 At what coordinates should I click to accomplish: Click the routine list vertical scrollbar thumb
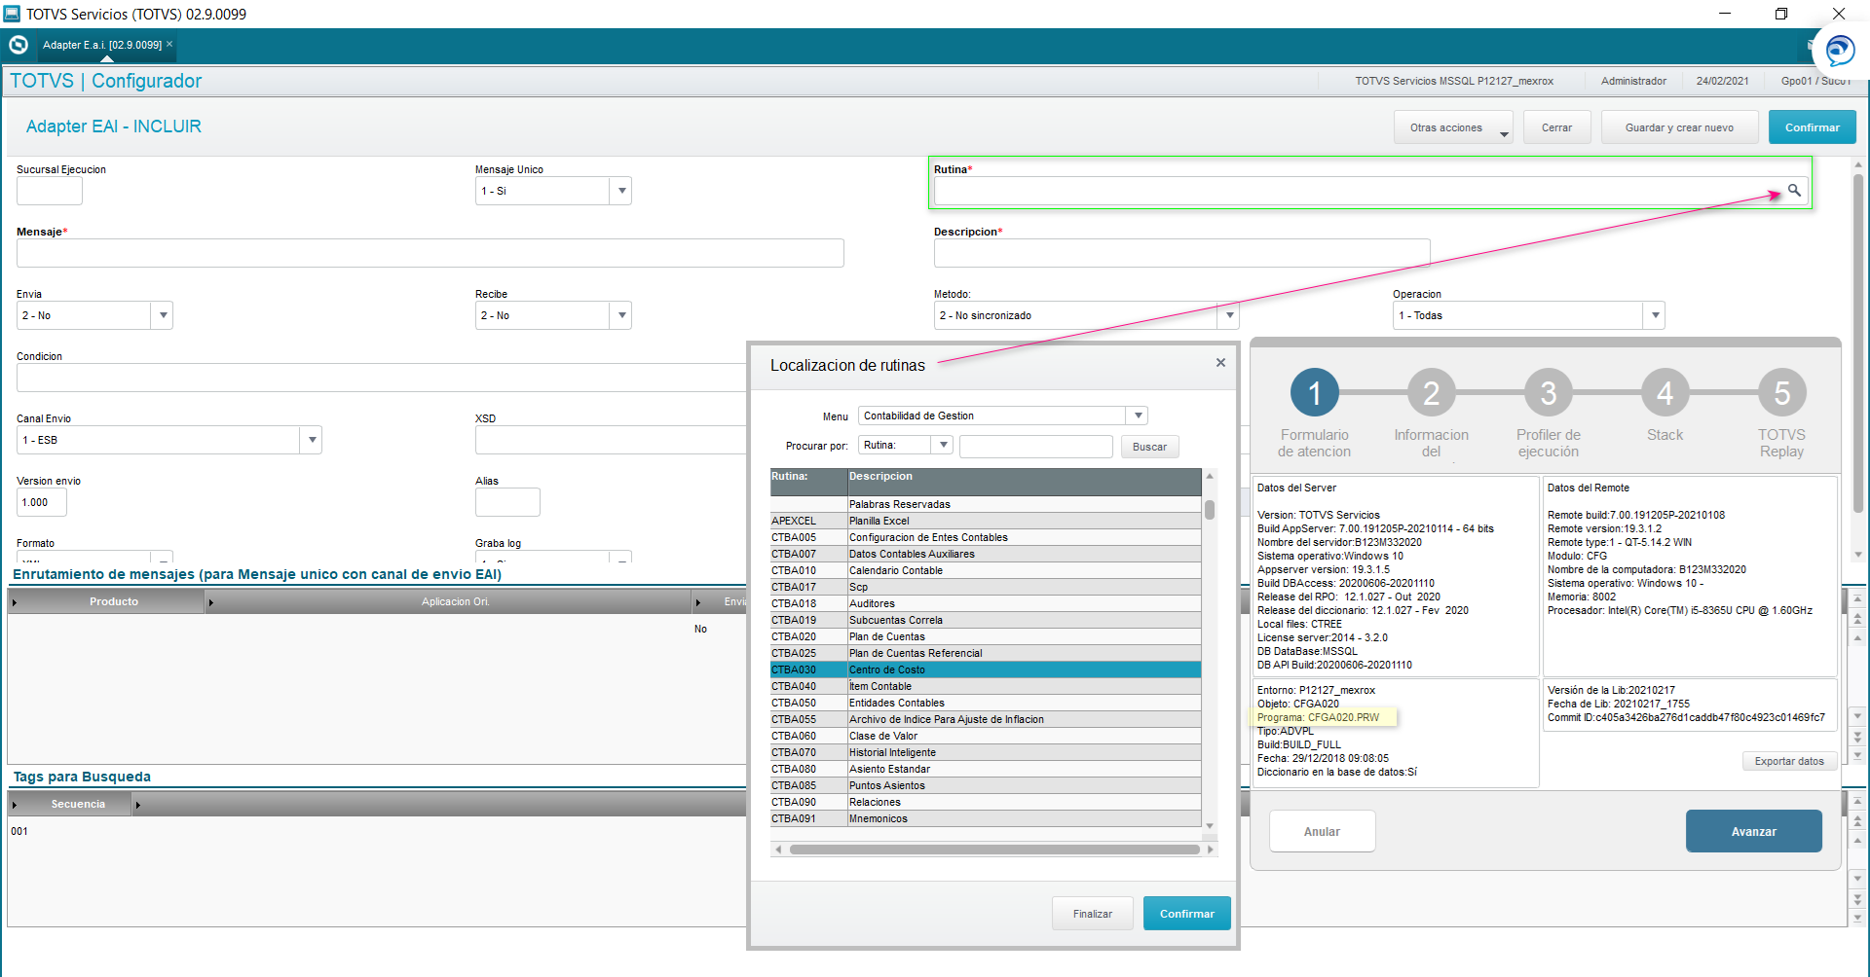[x=1210, y=510]
